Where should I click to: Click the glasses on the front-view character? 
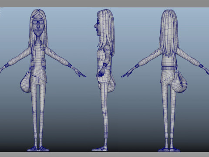(38, 22)
